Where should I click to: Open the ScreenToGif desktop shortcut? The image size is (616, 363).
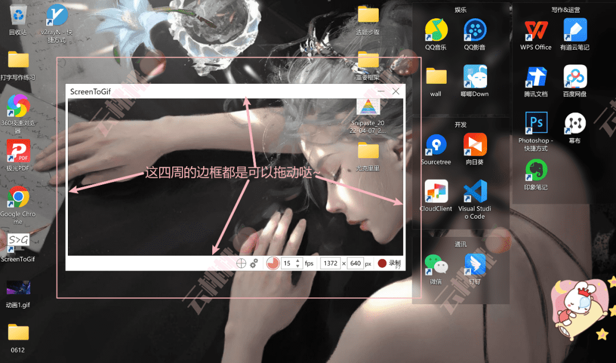[x=18, y=242]
